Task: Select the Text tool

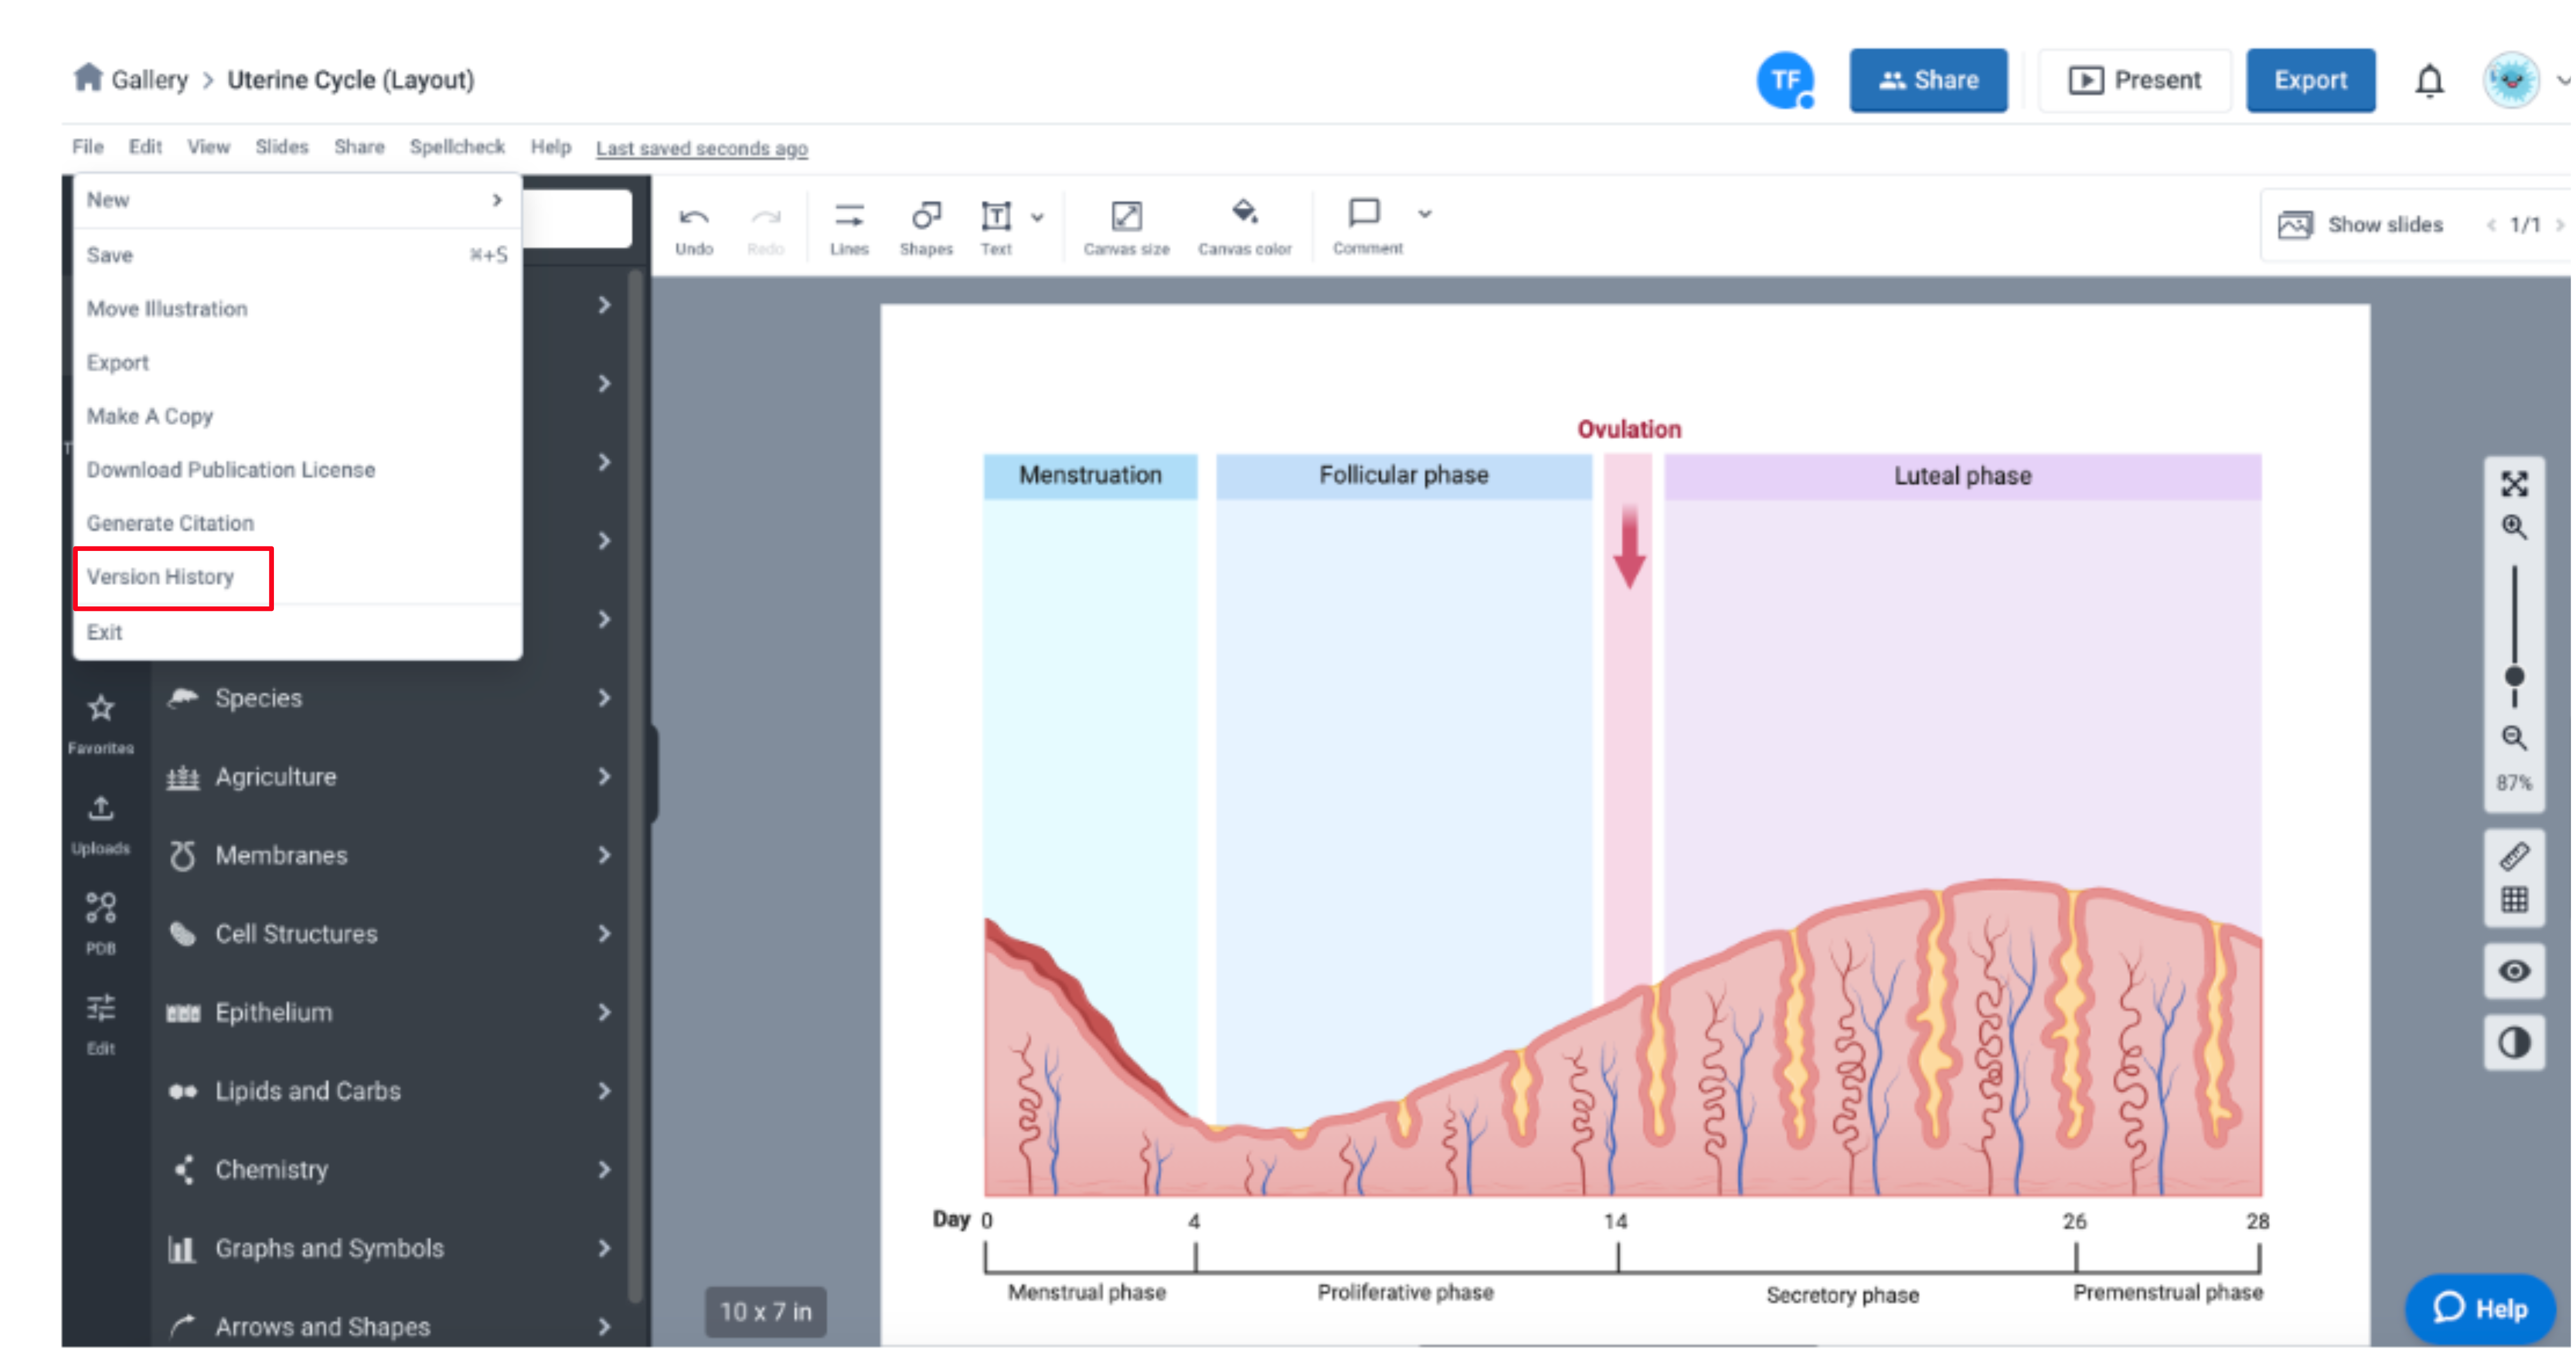Action: click(x=996, y=229)
